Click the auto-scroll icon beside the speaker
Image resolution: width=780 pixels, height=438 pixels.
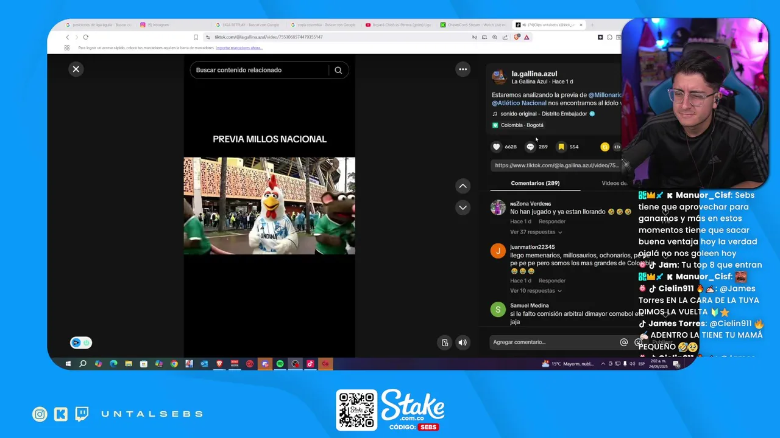point(445,342)
